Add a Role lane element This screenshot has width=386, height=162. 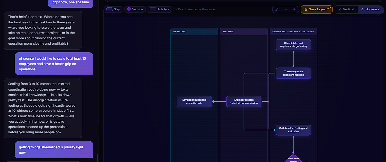(160, 9)
